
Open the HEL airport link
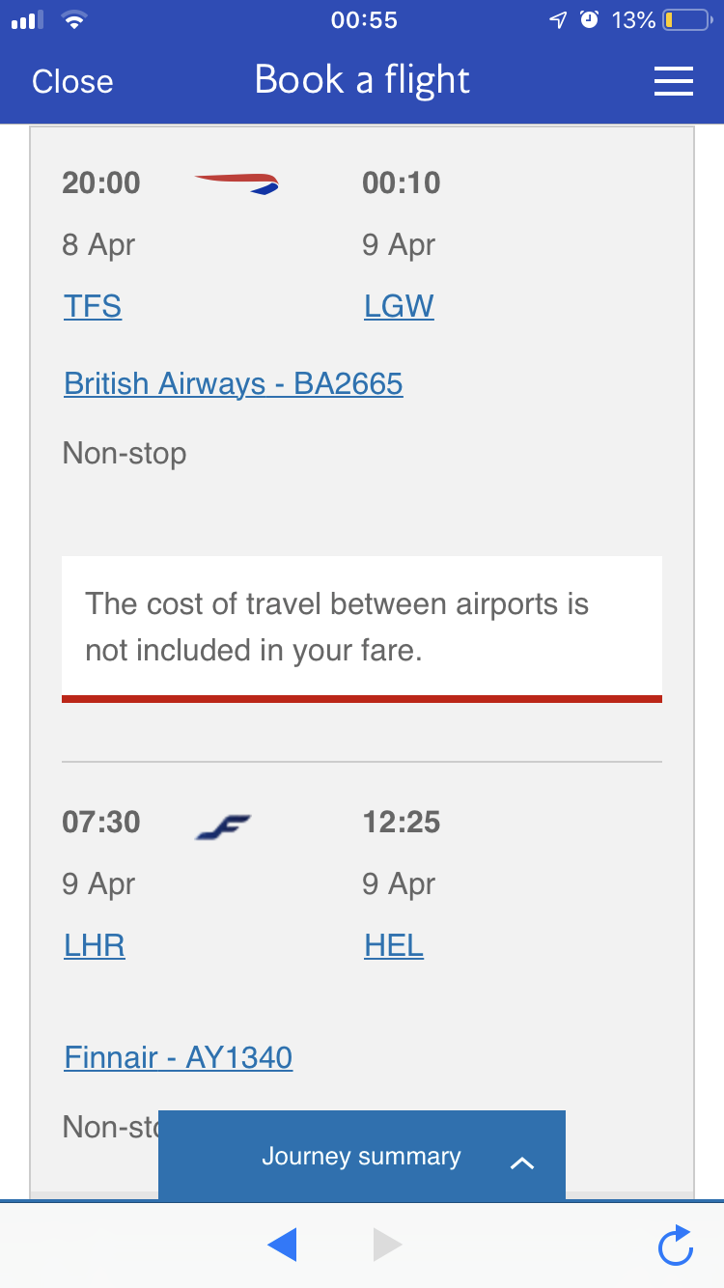393,945
